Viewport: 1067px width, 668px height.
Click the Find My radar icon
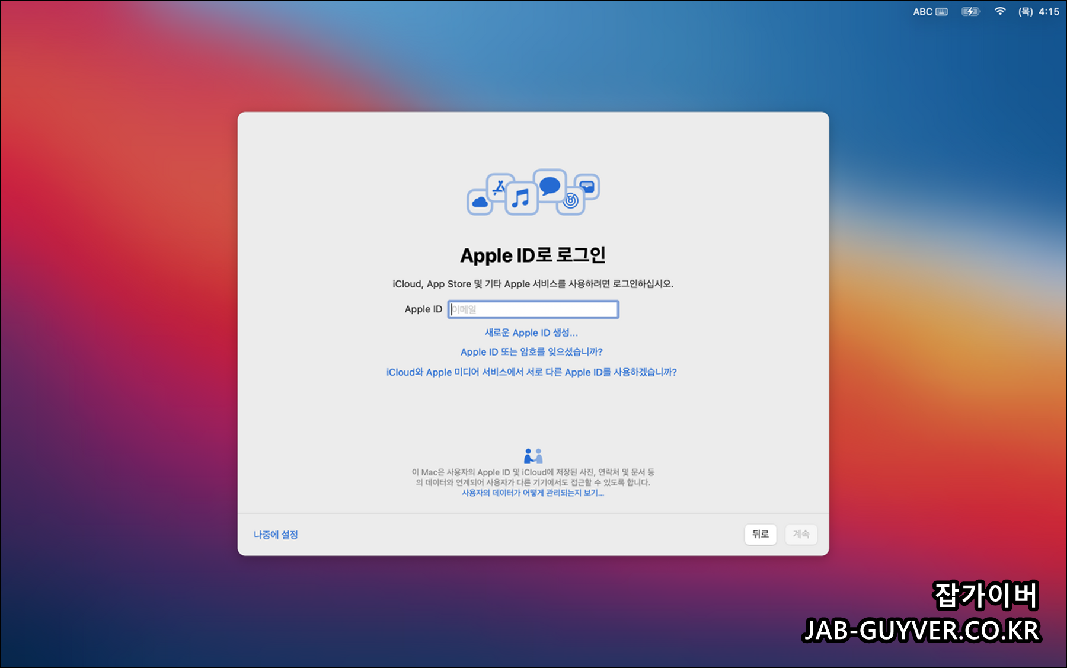click(571, 201)
